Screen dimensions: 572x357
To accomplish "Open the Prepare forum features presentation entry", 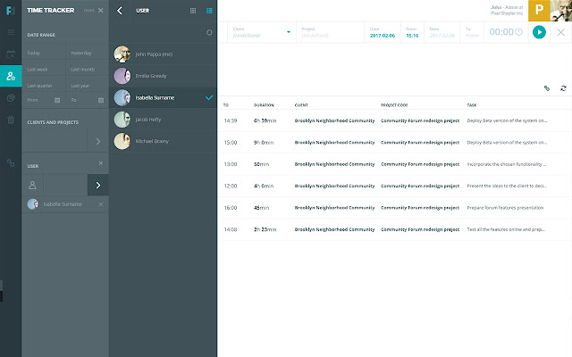I will (x=395, y=208).
